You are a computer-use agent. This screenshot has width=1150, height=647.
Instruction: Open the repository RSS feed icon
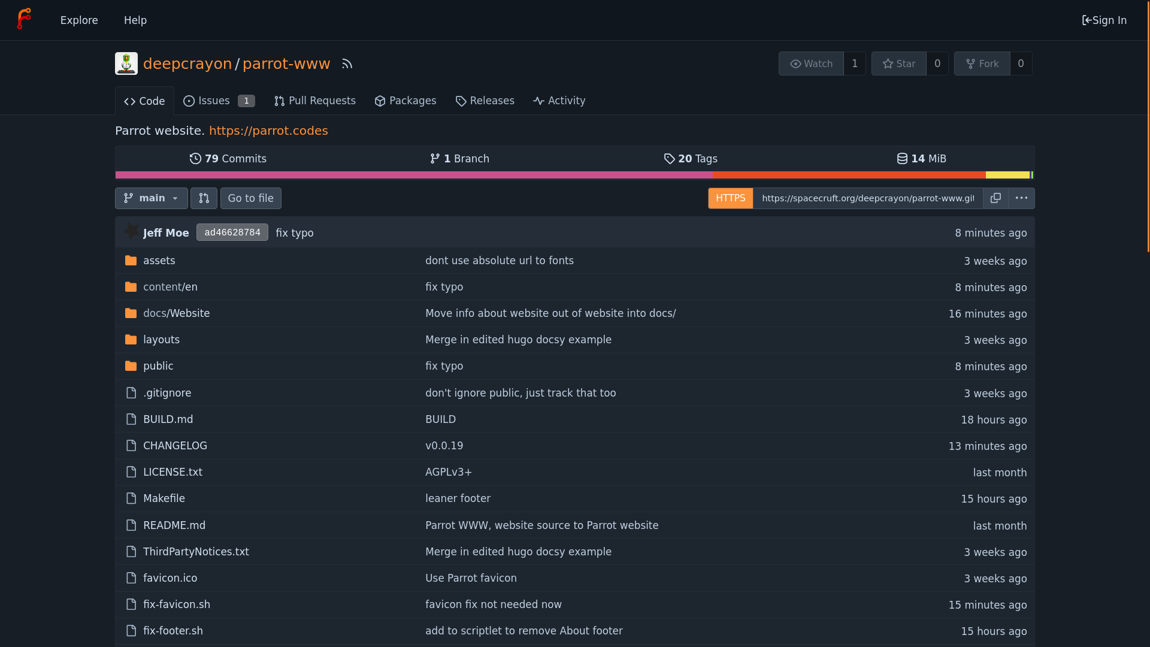[x=347, y=64]
